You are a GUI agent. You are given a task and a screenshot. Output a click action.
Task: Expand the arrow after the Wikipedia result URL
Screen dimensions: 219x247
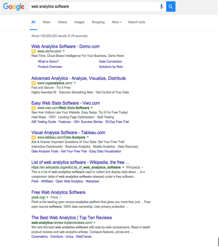123,167
